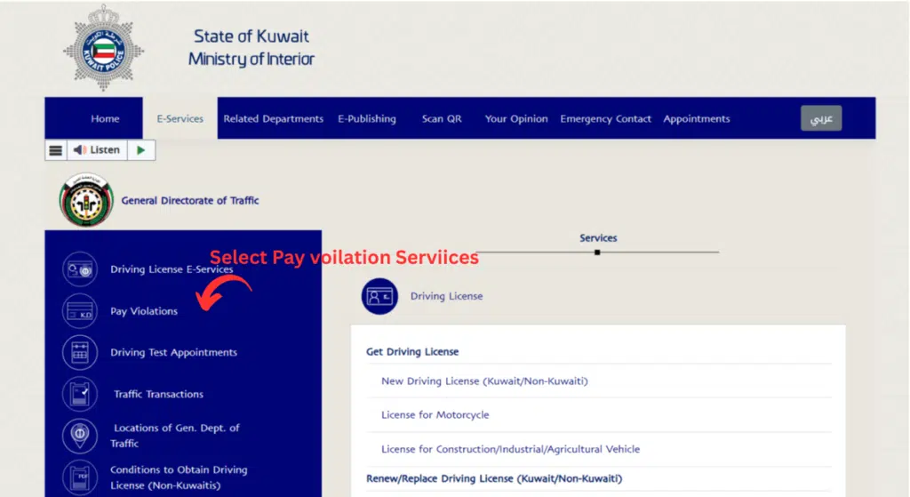Open Appointments menu item
910x497 pixels.
pyautogui.click(x=697, y=118)
